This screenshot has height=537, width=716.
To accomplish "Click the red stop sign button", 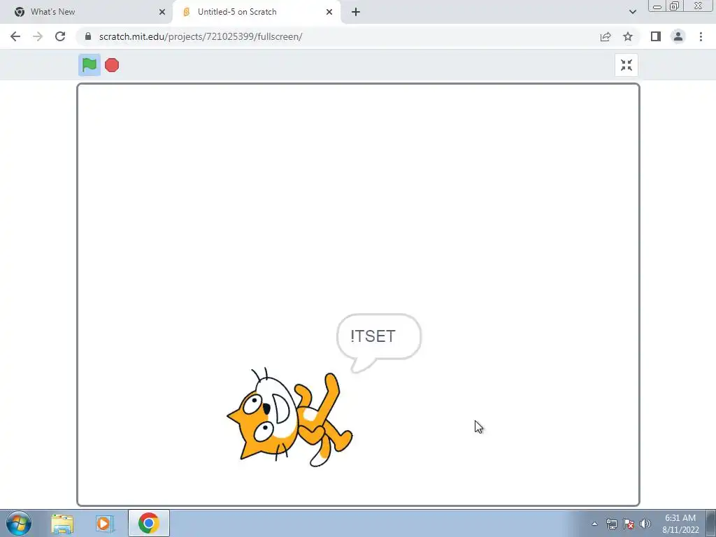I will point(112,65).
